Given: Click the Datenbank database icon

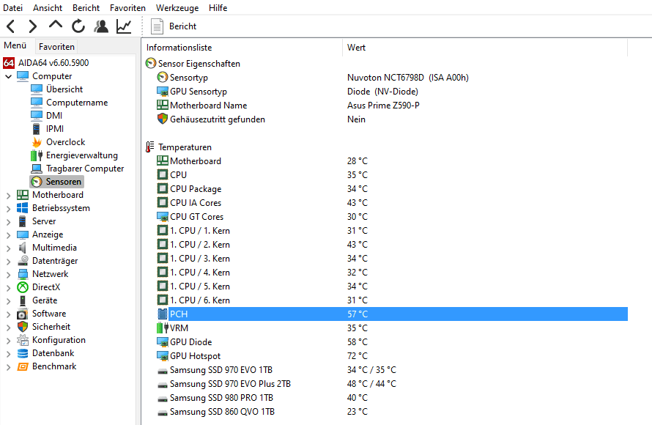Looking at the screenshot, I should [x=23, y=353].
